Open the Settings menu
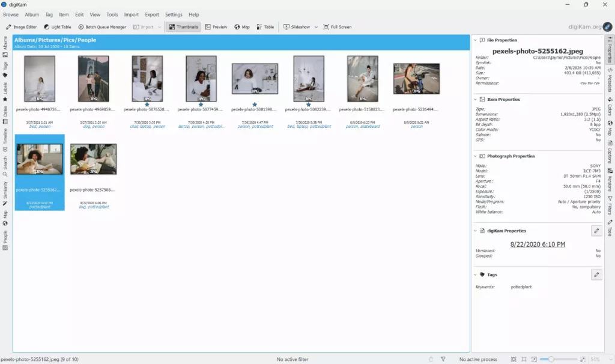 click(x=174, y=14)
